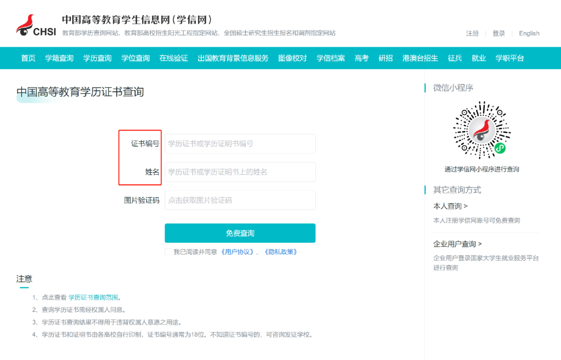
Task: Select 学历查询 in the navigation bar
Action: pos(97,58)
